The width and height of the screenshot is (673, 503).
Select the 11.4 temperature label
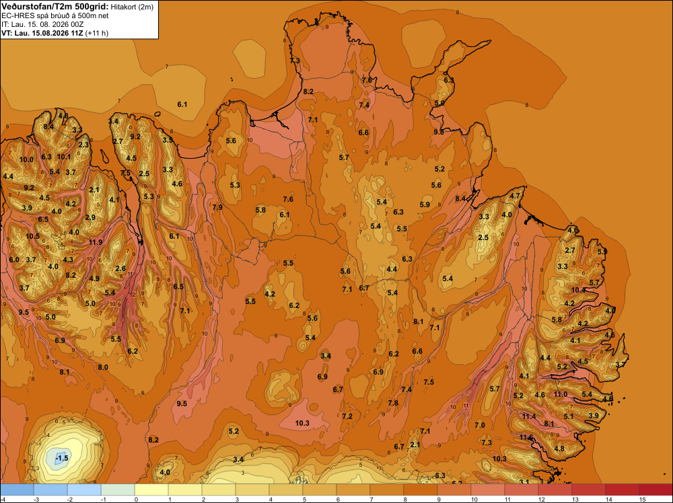pos(529,416)
